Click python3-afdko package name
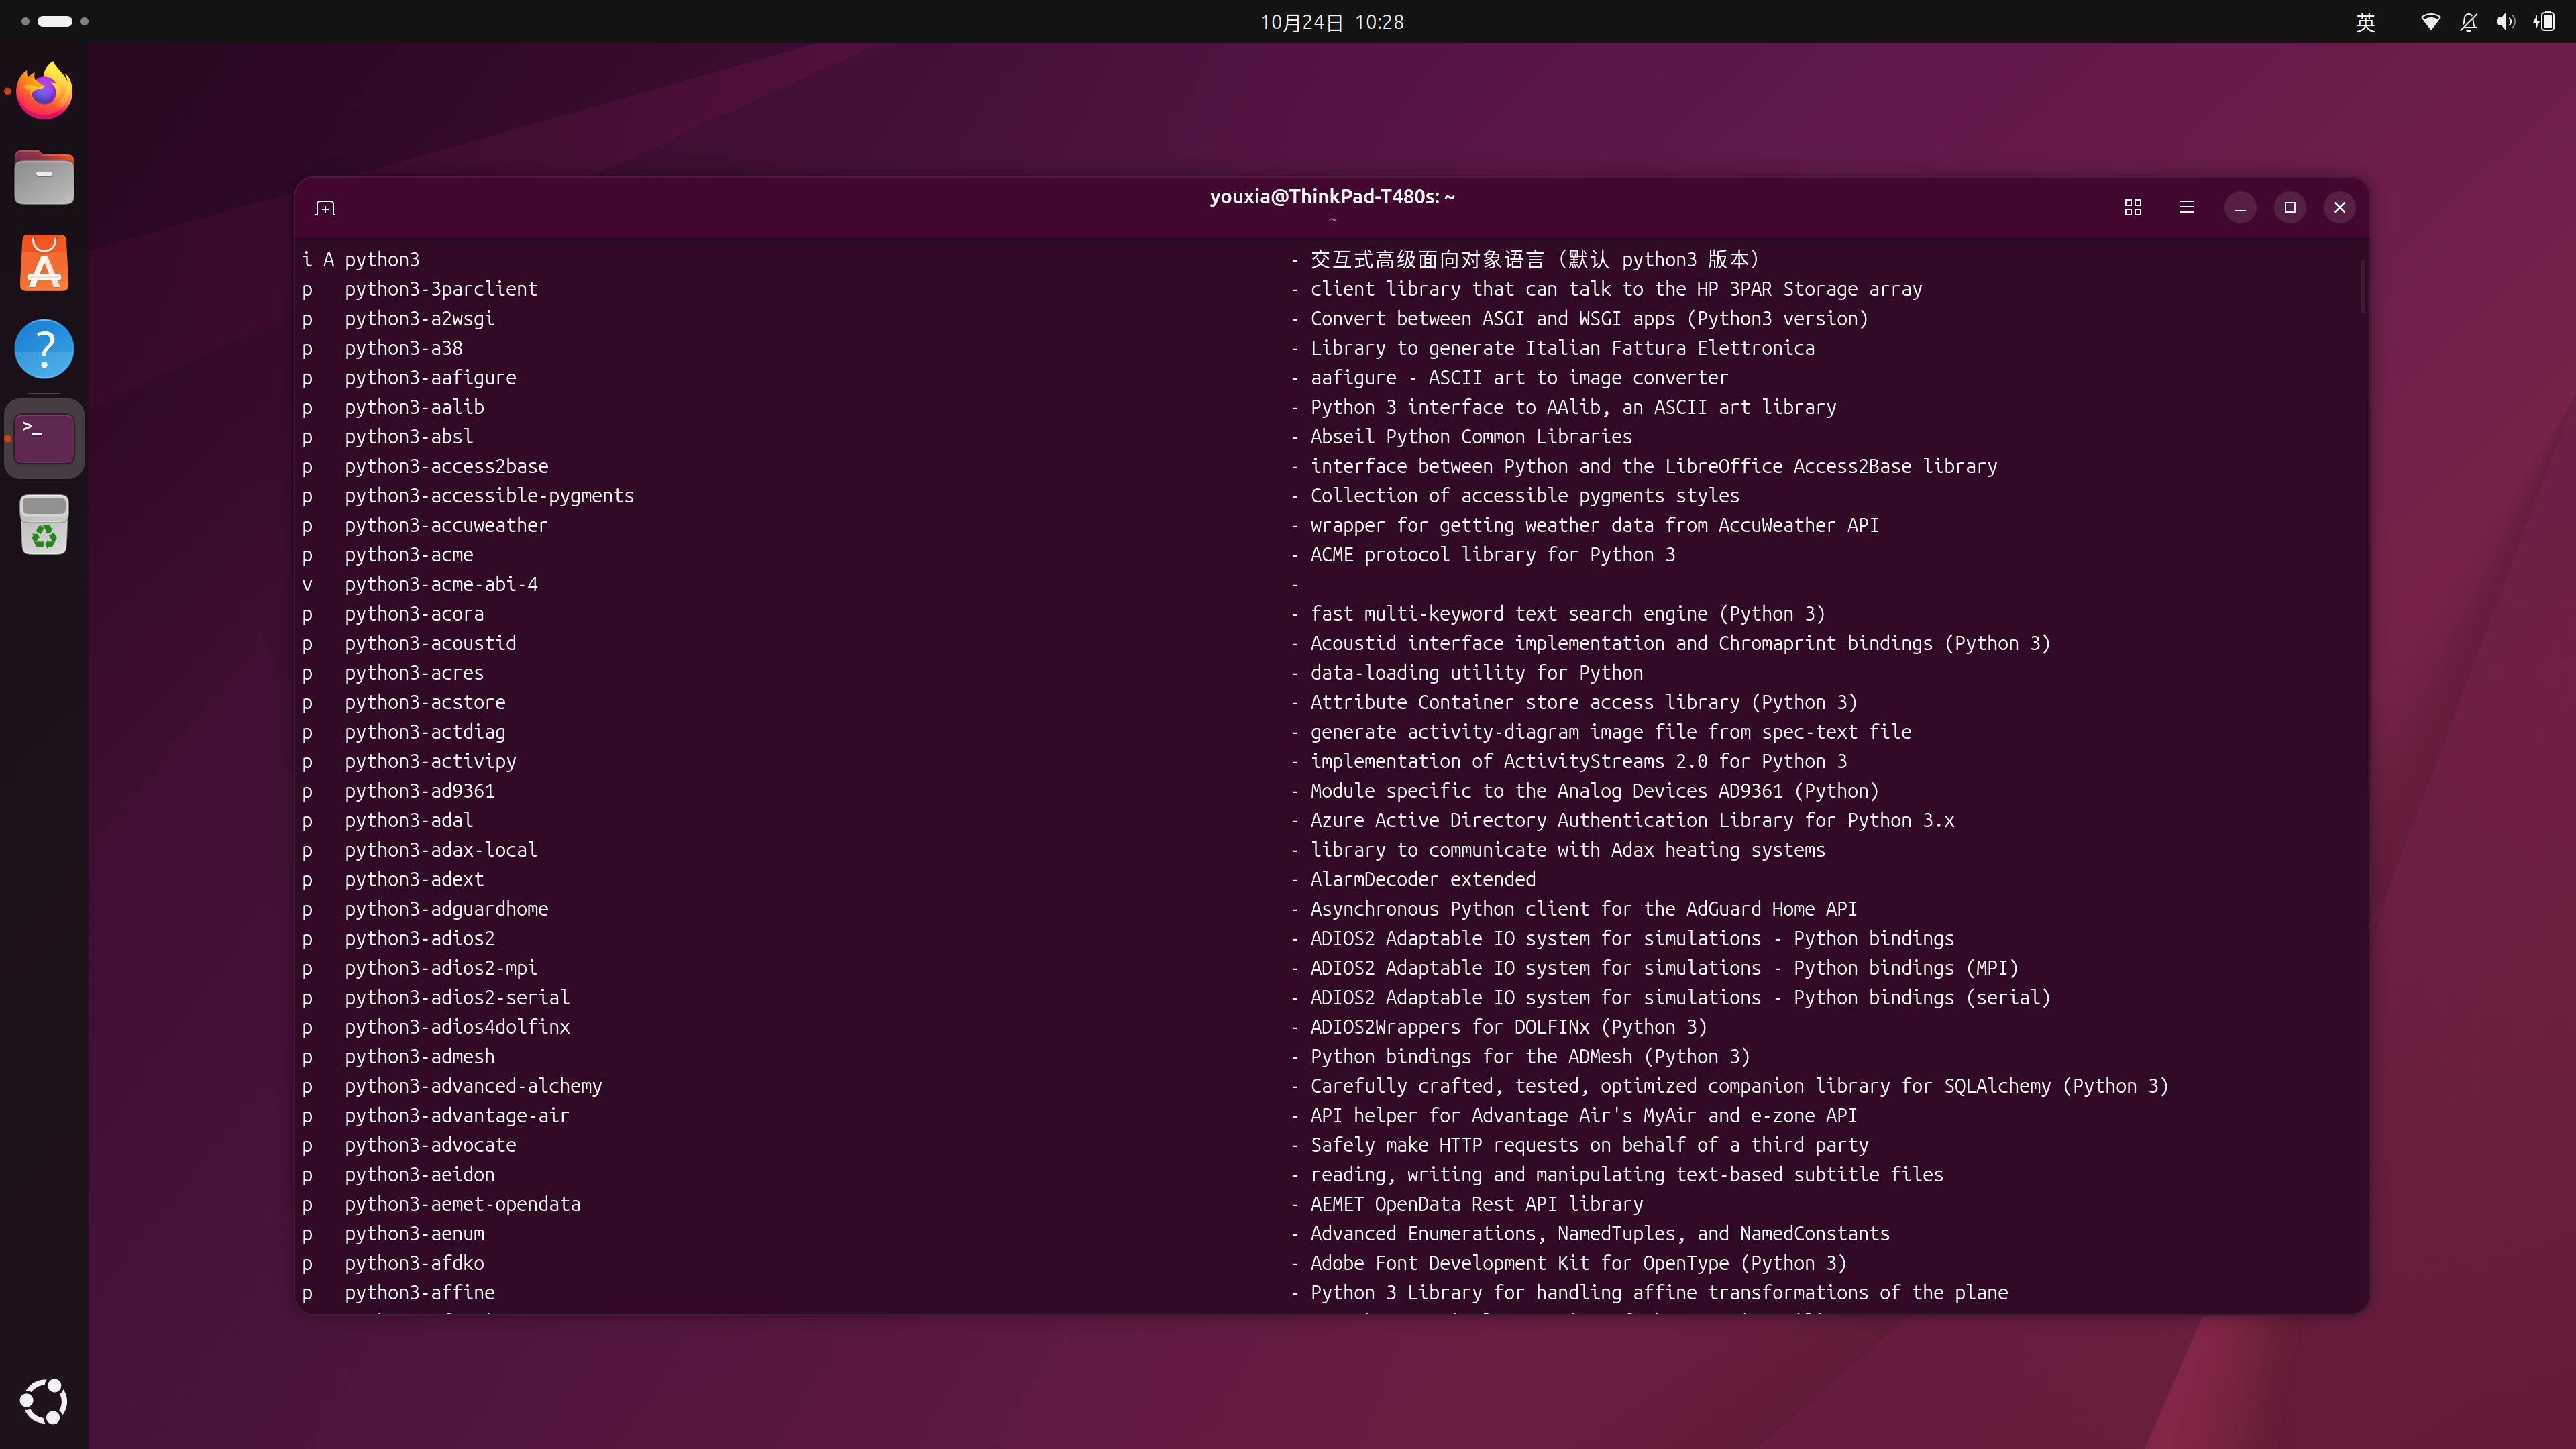The image size is (2576, 1449). click(x=414, y=1263)
